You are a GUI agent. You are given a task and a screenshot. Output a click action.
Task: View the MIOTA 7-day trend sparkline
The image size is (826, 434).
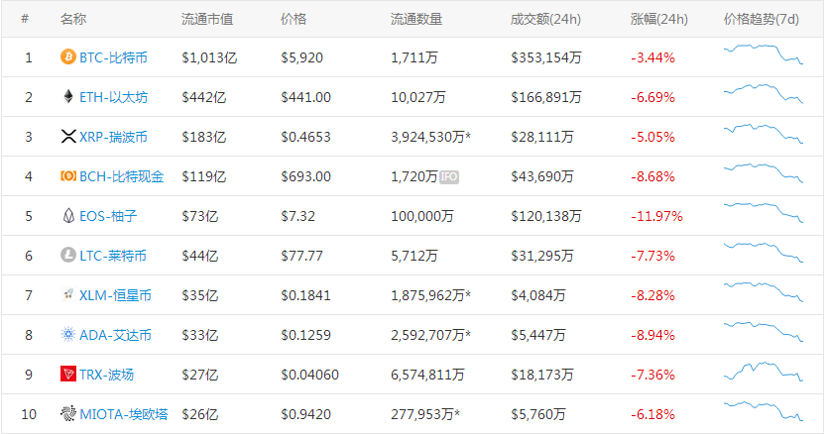point(764,411)
